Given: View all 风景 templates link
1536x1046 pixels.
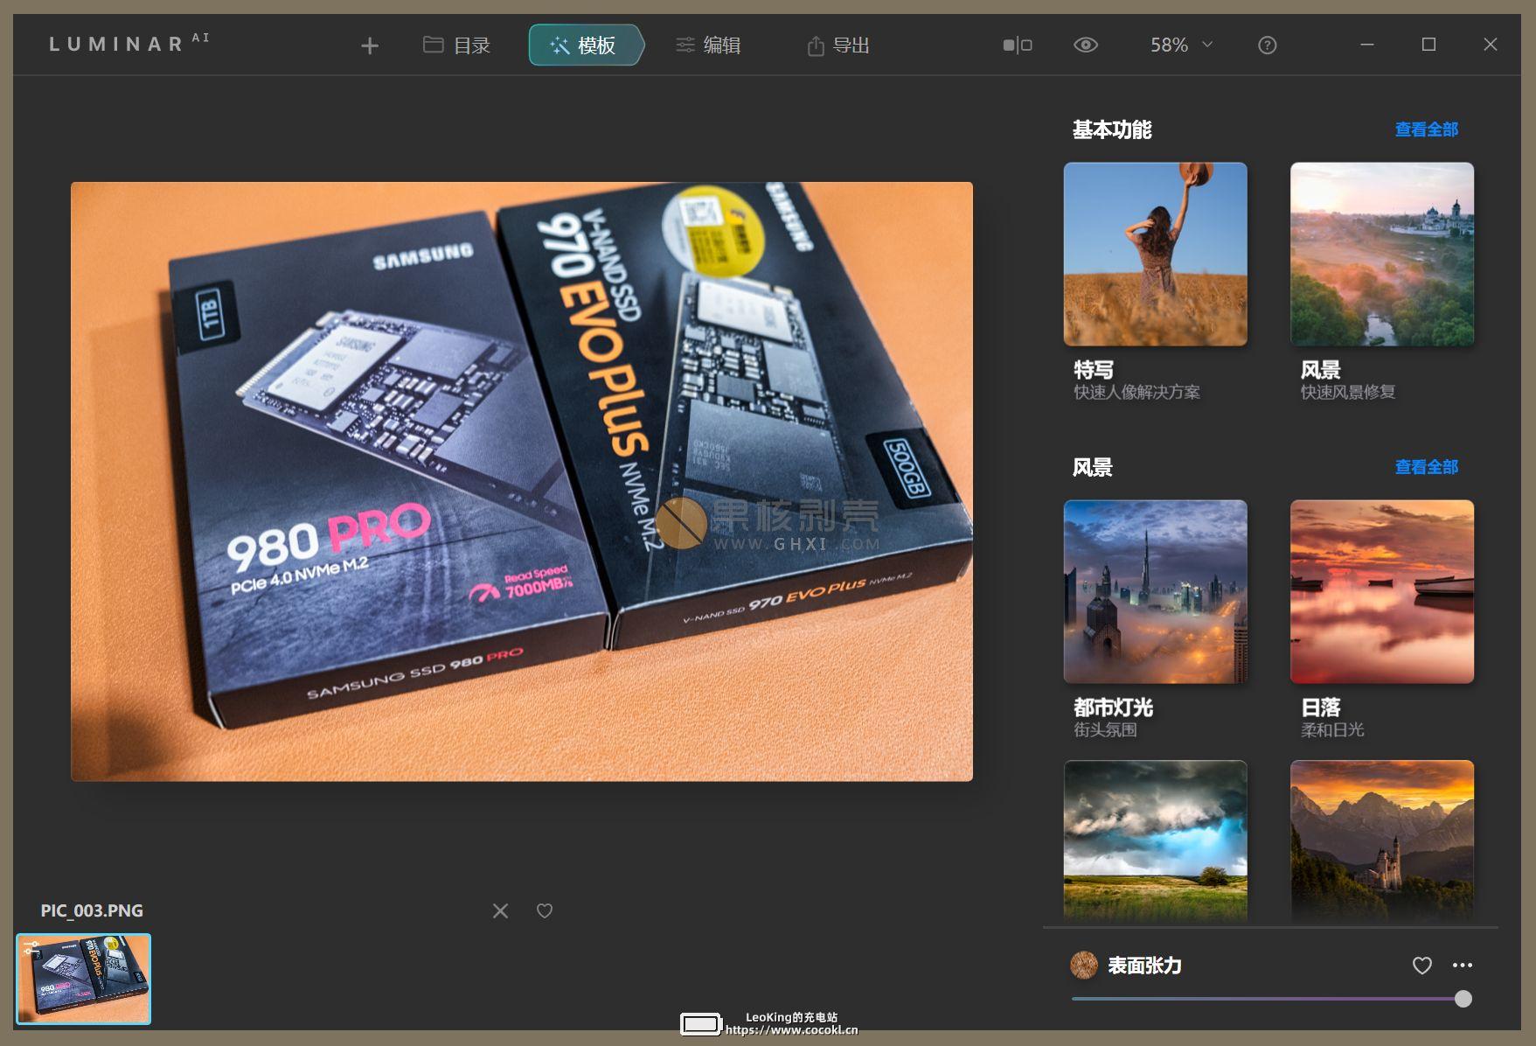Looking at the screenshot, I should 1426,467.
